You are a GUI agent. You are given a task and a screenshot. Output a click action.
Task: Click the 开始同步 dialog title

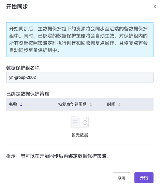[x=17, y=6]
